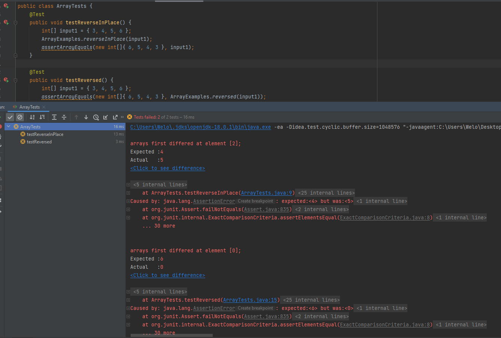Click failed status icon of testReversed

point(23,141)
